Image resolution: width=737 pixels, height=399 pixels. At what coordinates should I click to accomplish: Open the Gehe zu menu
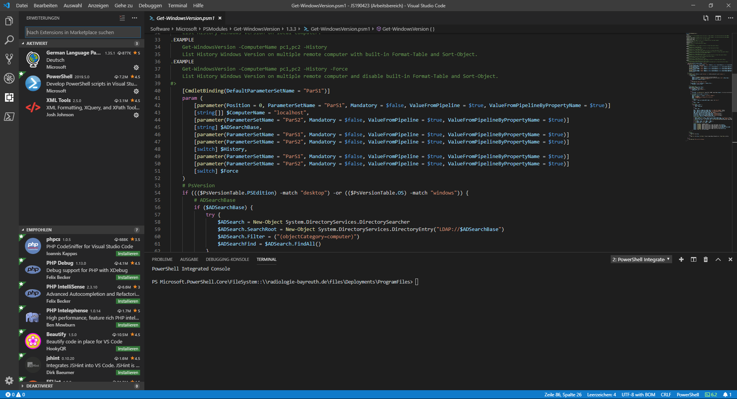123,5
